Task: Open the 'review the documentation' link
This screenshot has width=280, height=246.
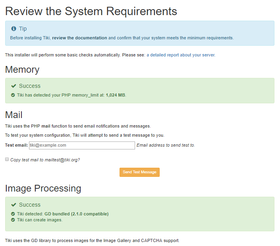Action: pyautogui.click(x=79, y=38)
